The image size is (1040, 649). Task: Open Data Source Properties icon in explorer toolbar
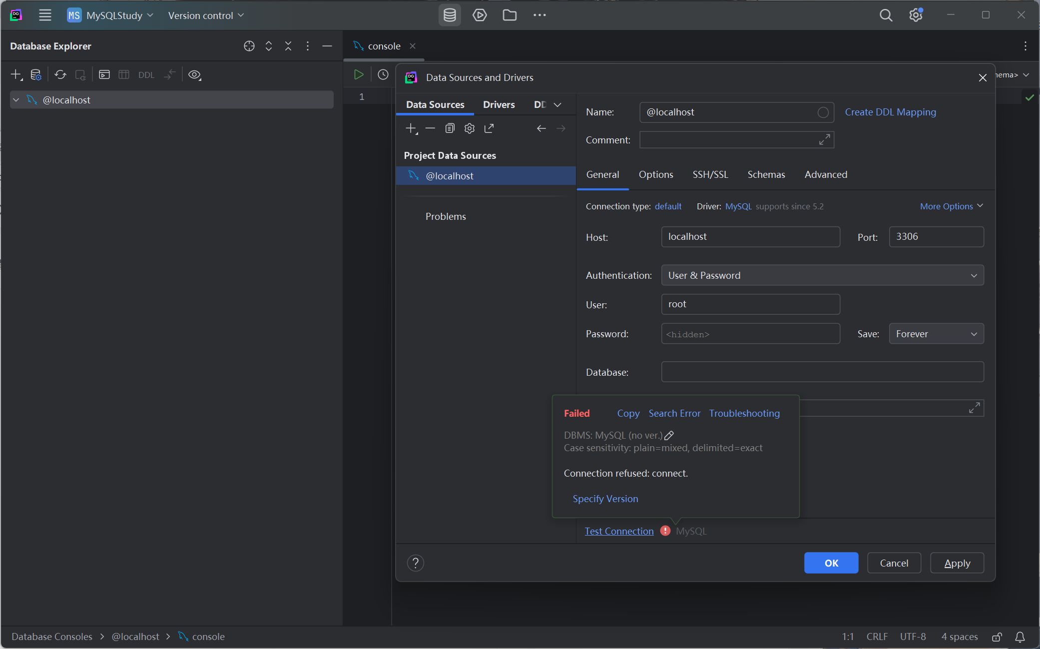[x=35, y=75]
